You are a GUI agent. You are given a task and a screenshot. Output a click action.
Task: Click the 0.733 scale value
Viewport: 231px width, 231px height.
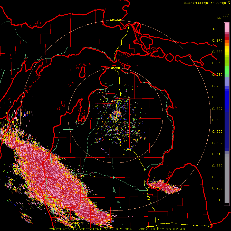click(217, 86)
